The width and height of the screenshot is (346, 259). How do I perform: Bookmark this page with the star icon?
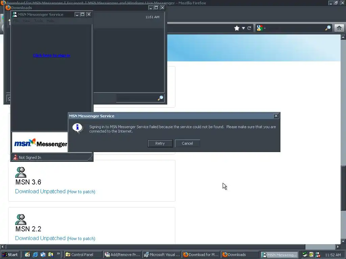pos(237,28)
